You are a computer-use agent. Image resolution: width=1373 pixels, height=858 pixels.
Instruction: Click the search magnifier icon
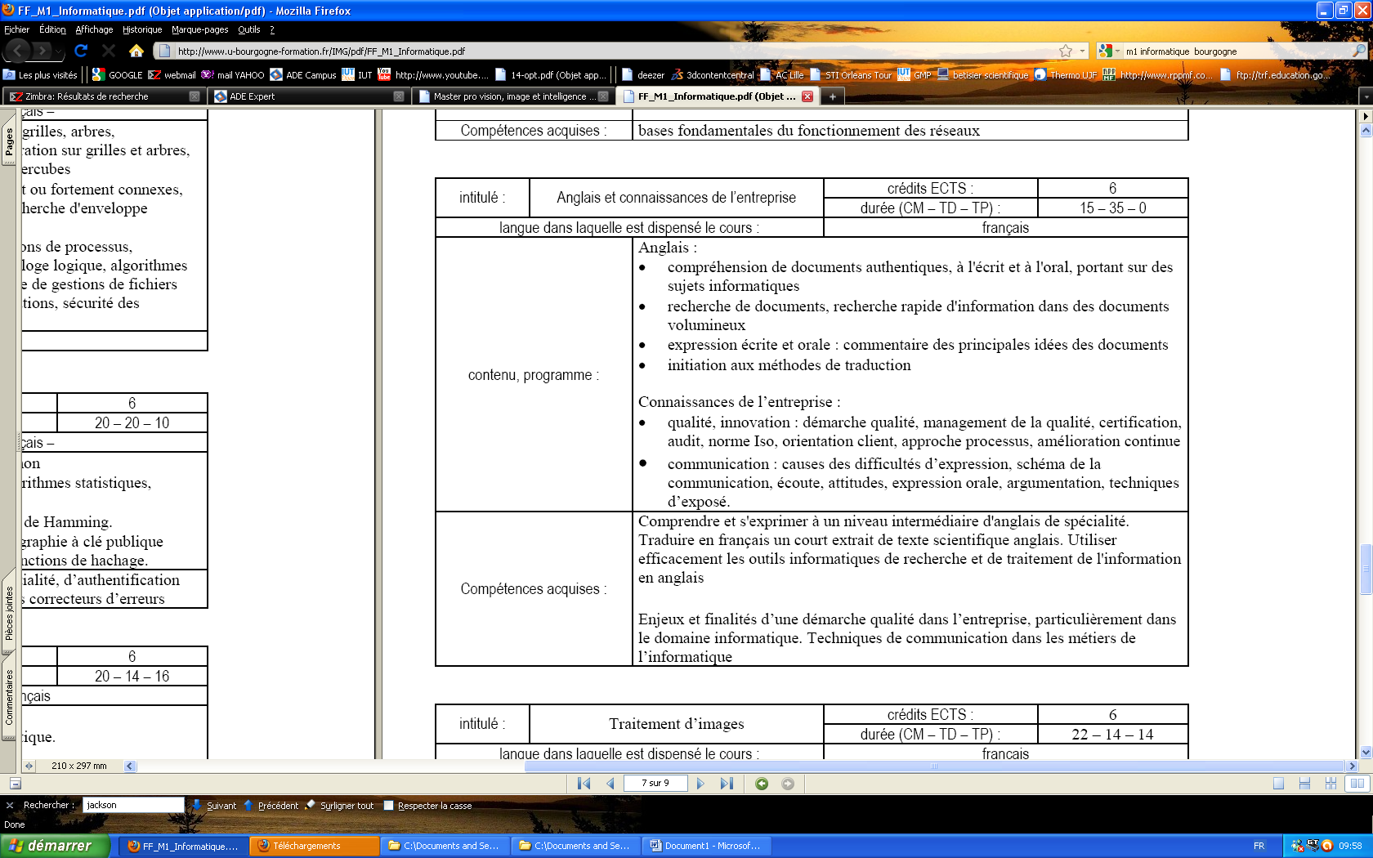[1359, 51]
